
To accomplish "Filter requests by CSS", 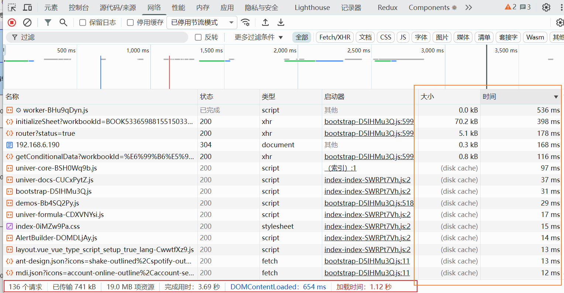I will coord(386,37).
